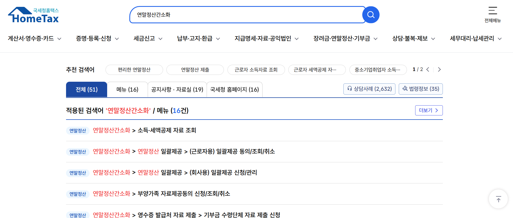The image size is (513, 218).
Task: Go to next recommended keywords page
Action: point(439,69)
